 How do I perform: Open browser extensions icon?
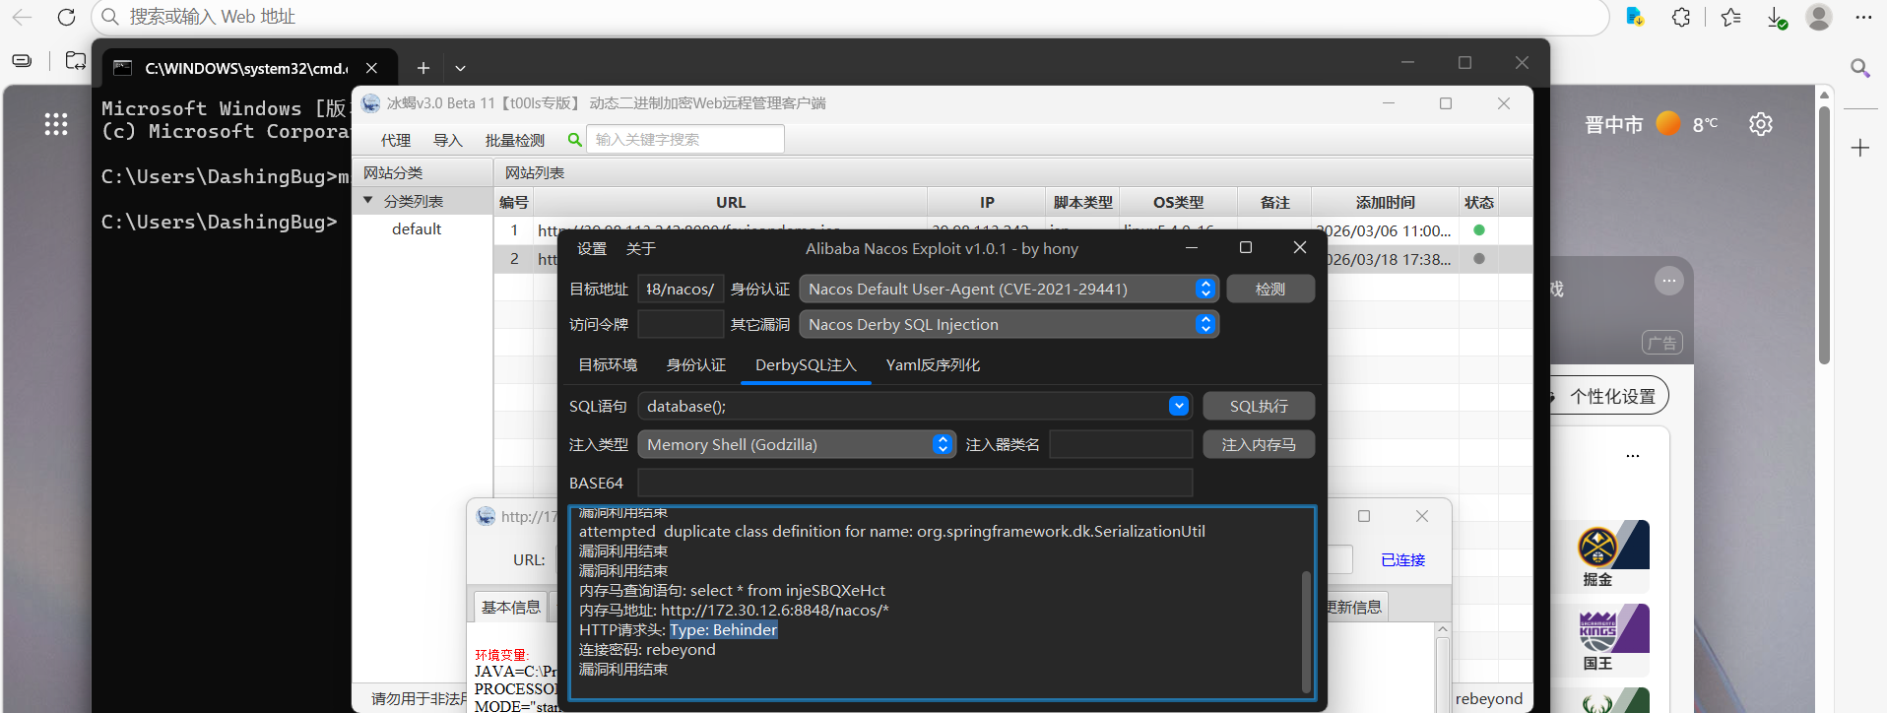(x=1681, y=17)
